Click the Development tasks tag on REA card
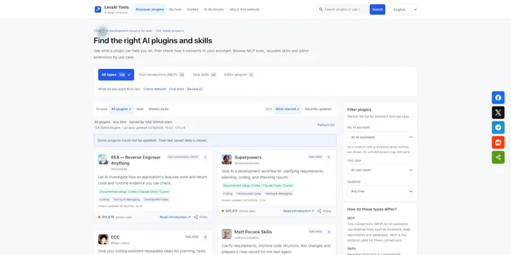Screen dimensions: 511x255 coord(156,199)
